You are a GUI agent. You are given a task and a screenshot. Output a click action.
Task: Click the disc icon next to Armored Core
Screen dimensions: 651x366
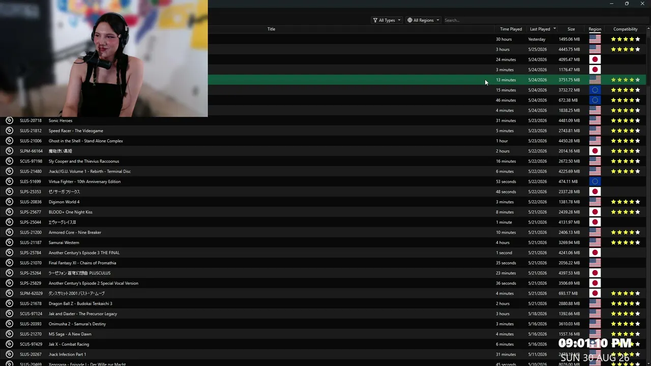pyautogui.click(x=9, y=232)
